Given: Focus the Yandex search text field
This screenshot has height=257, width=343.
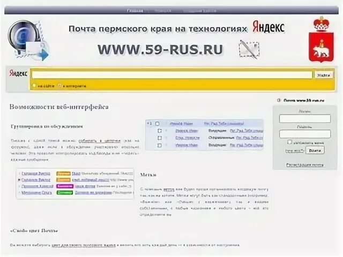Looking at the screenshot, I should (172, 75).
